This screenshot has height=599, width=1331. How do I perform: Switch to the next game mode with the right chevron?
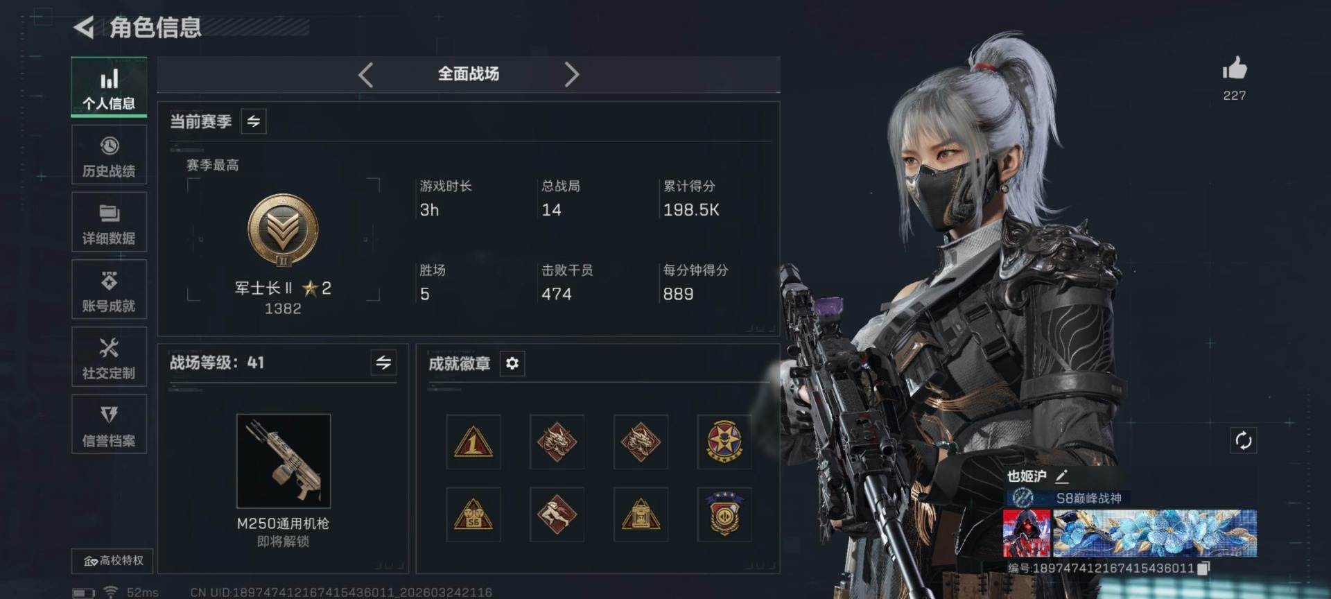tap(571, 74)
